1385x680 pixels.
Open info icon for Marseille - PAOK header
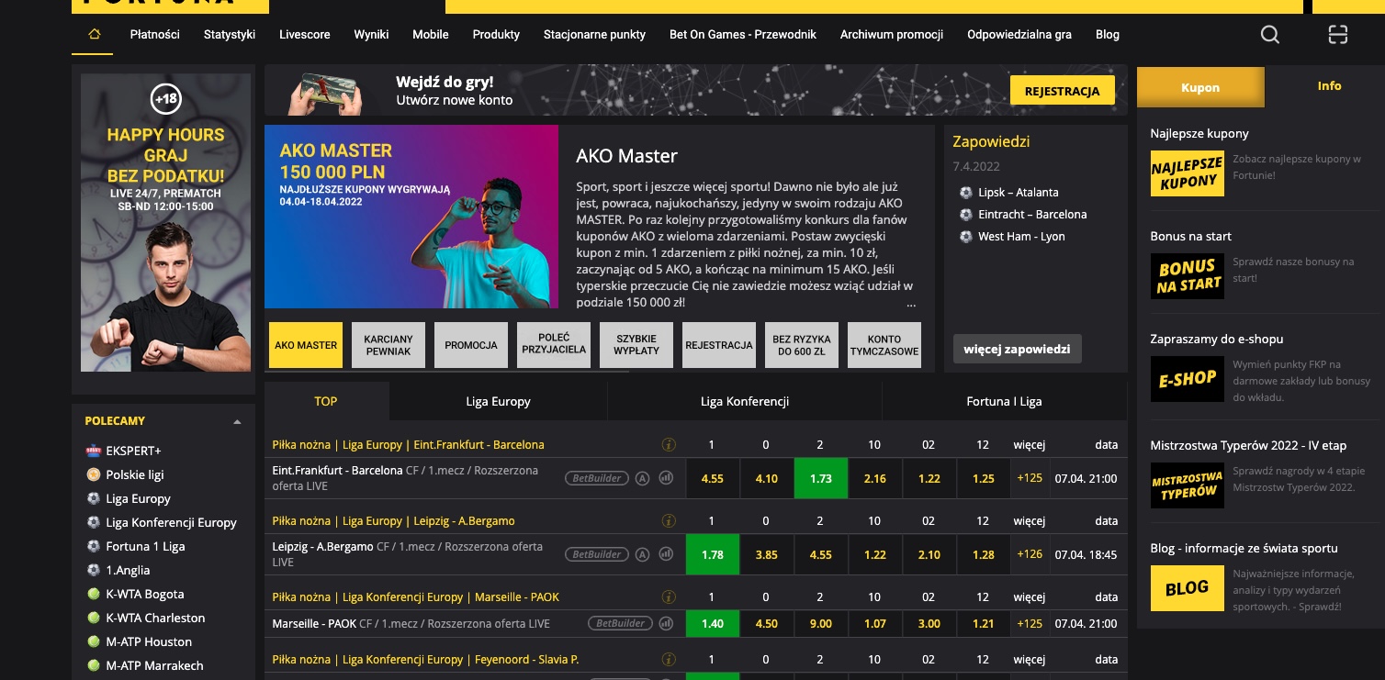[x=669, y=597]
